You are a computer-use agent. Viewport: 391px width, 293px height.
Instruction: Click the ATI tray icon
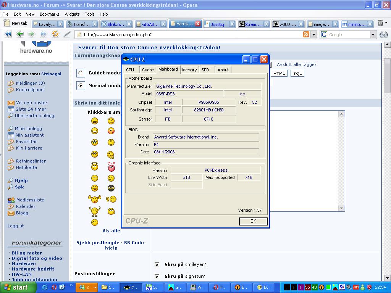(356, 287)
